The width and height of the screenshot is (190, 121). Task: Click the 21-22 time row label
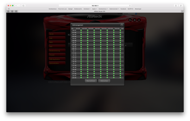[x=74, y=74]
